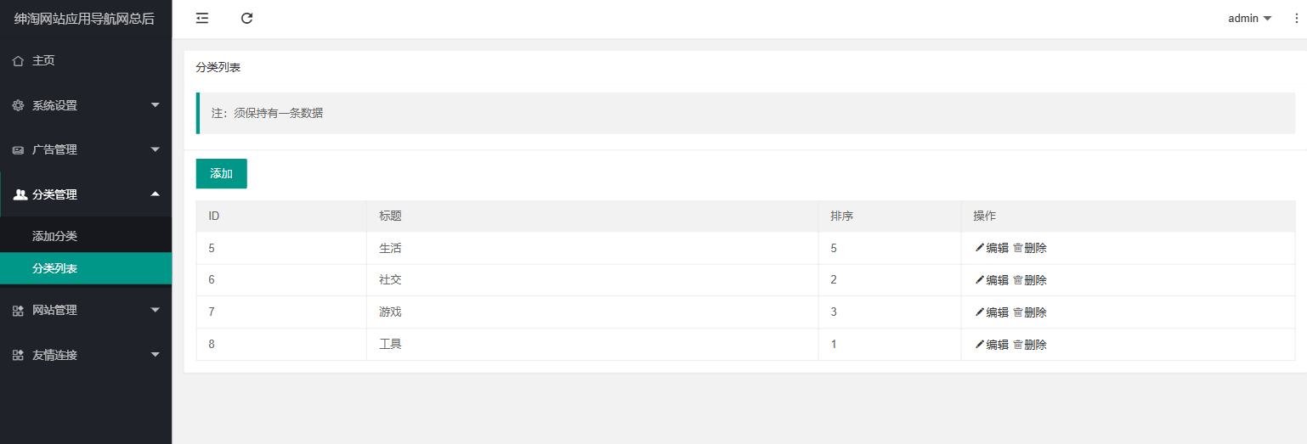Screen dimensions: 1307x444
Task: Expand the 系统设置 menu arrow
Action: (x=155, y=105)
